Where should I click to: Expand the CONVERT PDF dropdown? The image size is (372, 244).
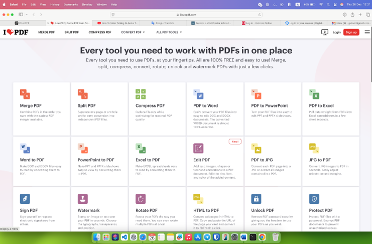coord(133,32)
